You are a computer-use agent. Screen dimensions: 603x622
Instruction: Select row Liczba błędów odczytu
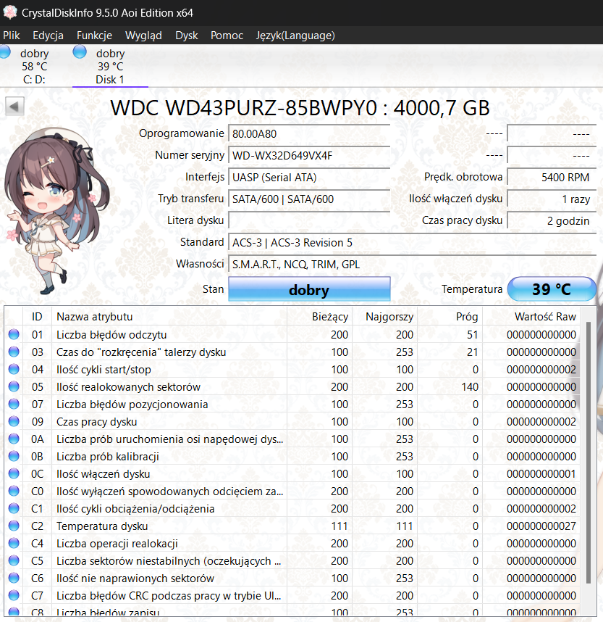(292, 334)
